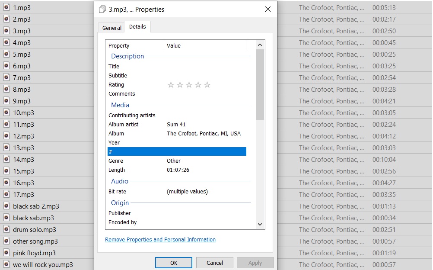The image size is (433, 270).
Task: Click the first rating star
Action: tap(171, 85)
